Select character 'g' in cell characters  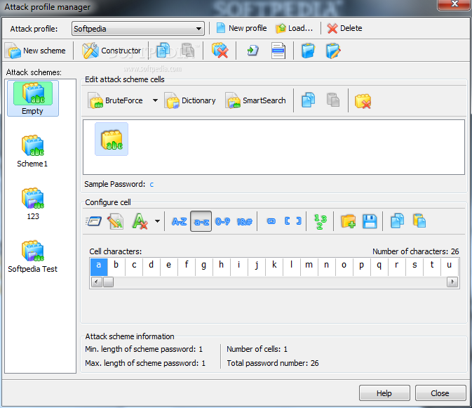(204, 267)
